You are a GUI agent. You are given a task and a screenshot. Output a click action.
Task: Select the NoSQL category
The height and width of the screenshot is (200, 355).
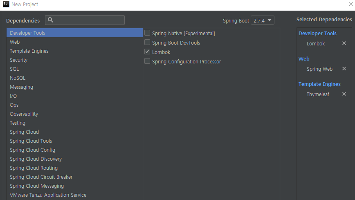click(x=74, y=78)
